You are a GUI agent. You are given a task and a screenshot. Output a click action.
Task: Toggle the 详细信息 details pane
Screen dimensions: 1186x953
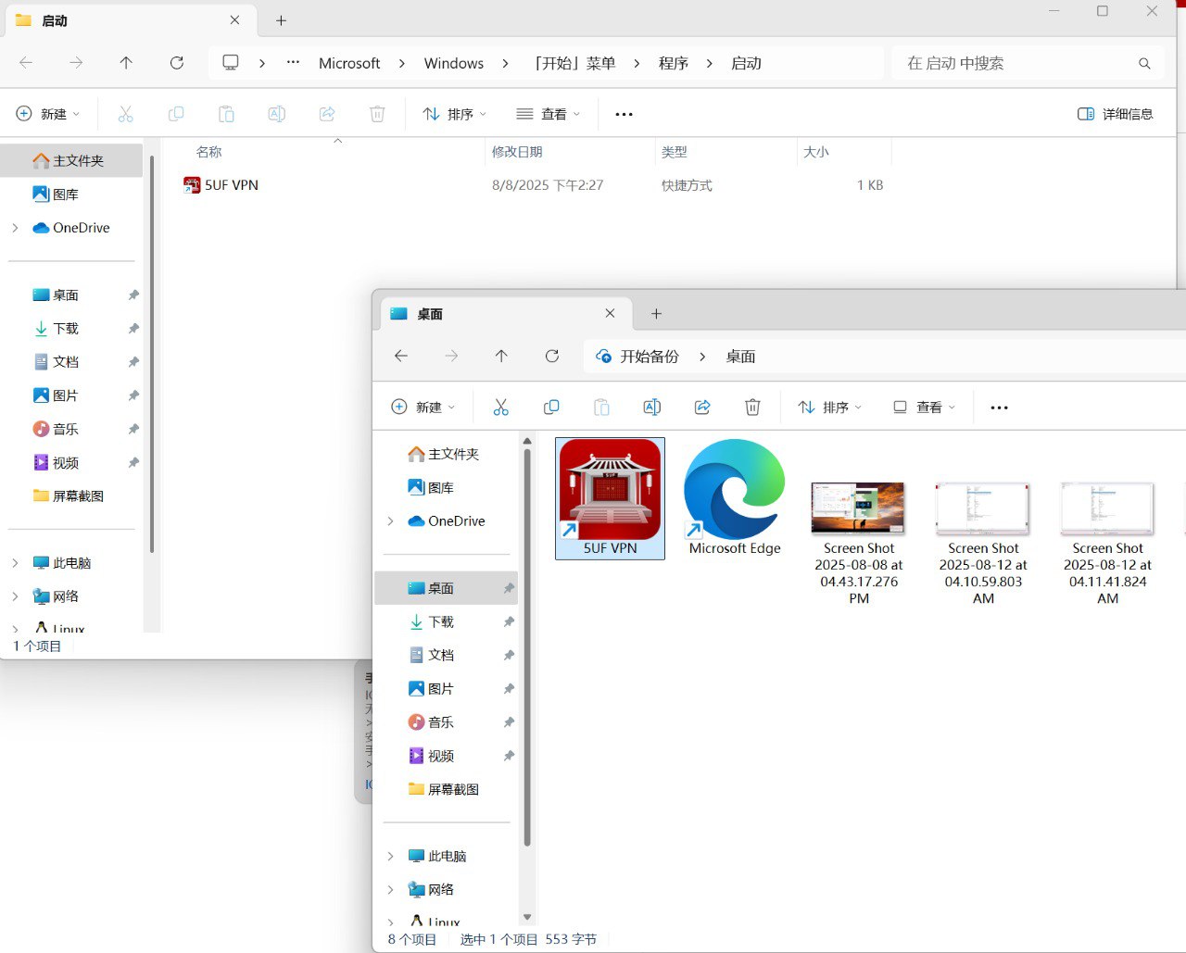tap(1115, 114)
